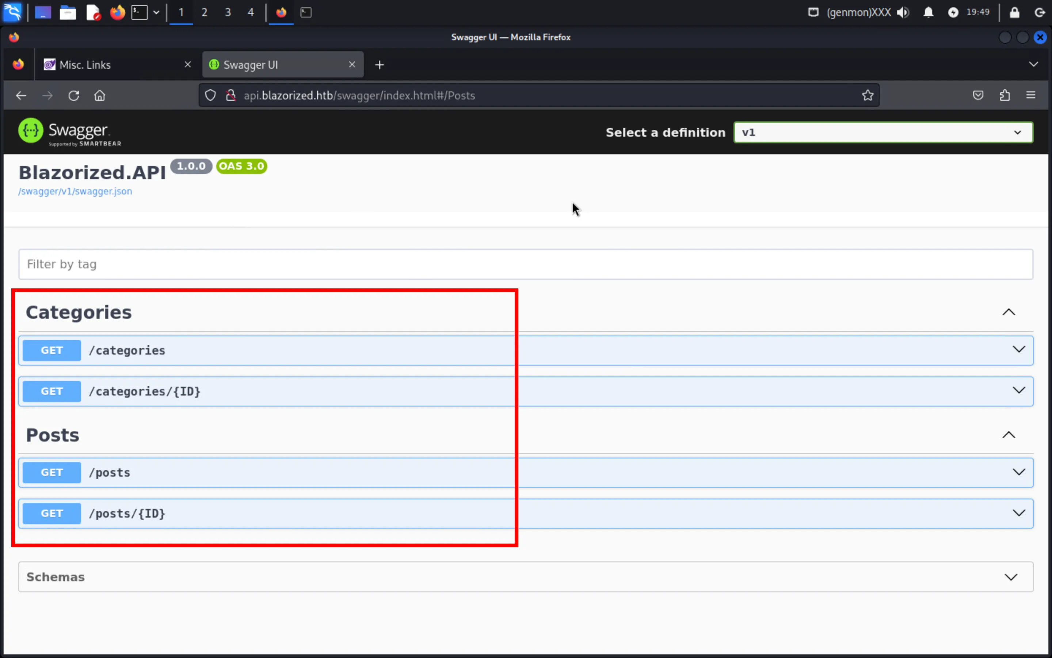Click the volume speaker icon

(903, 12)
